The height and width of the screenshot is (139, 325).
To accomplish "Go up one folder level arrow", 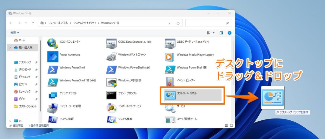I will pos(33,23).
